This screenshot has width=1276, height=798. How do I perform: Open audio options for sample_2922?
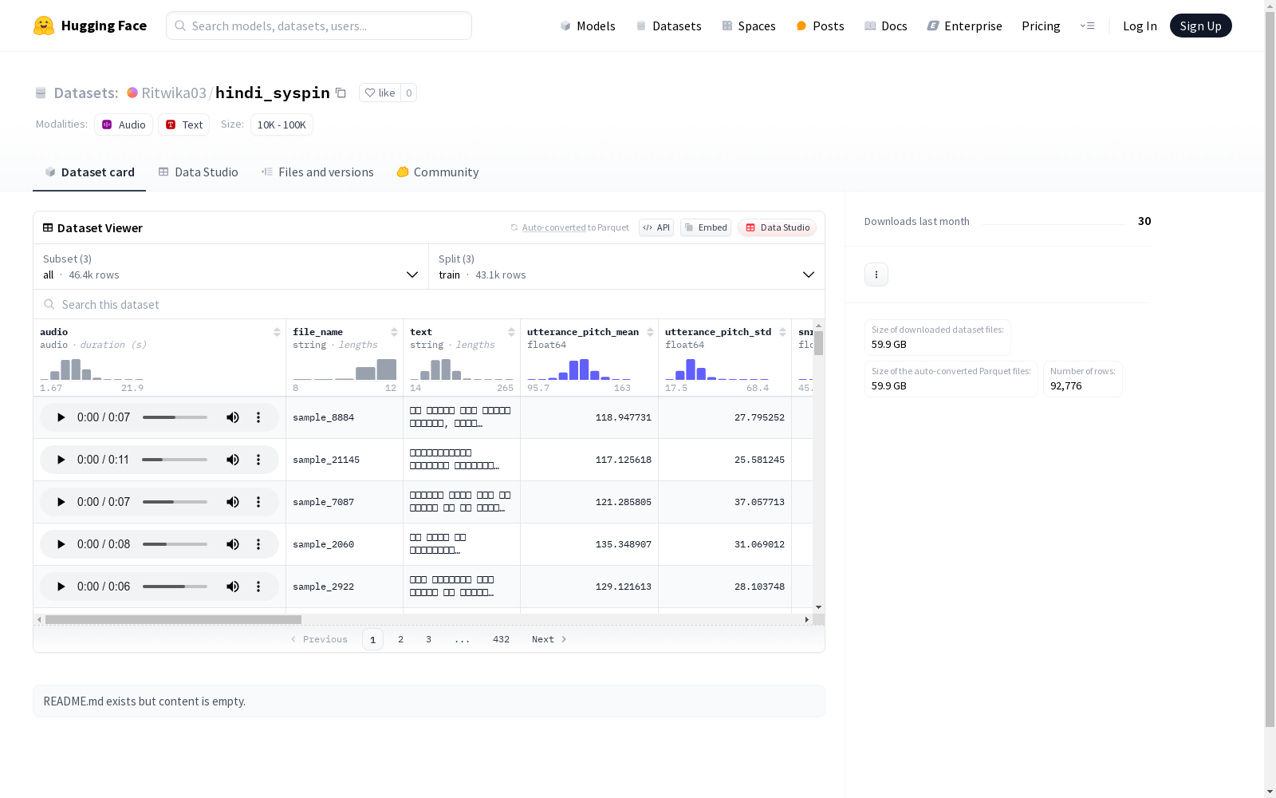(258, 587)
